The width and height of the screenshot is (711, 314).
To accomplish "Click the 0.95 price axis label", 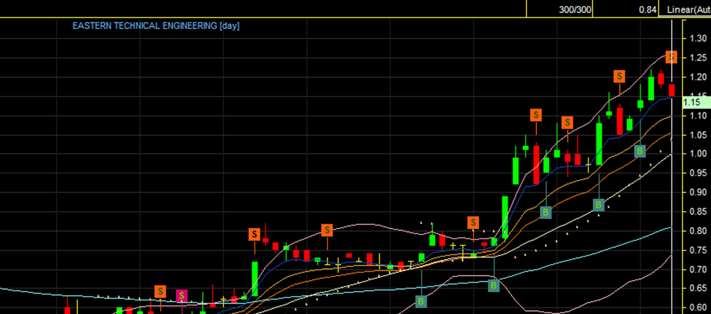I will point(698,173).
